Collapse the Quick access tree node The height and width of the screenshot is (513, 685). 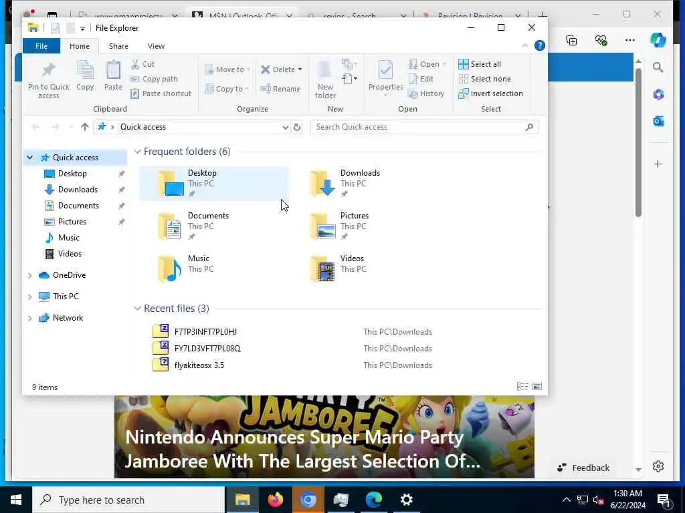pos(29,158)
